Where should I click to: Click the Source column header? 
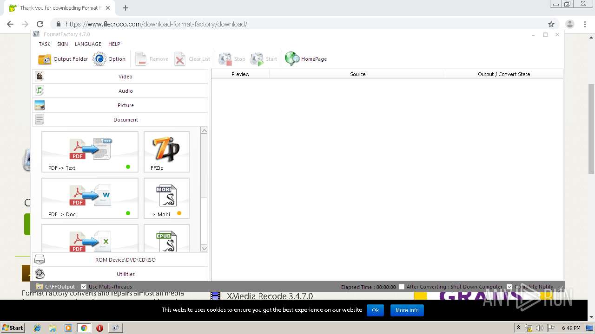(x=358, y=74)
